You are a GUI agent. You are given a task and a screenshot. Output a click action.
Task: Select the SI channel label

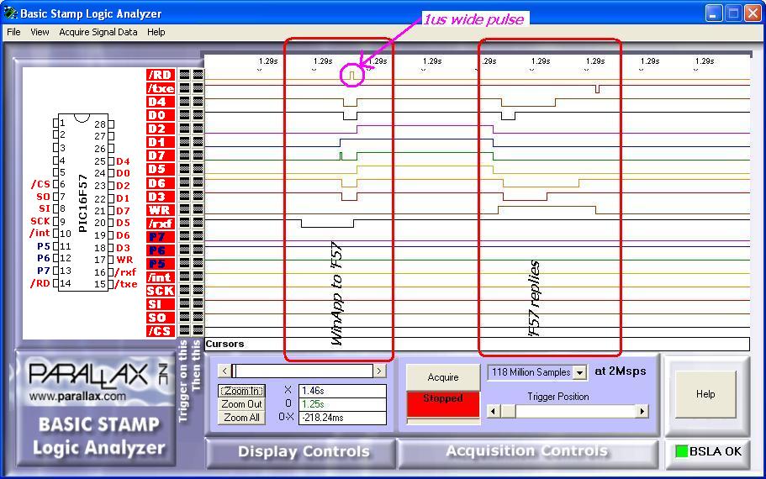[x=161, y=304]
